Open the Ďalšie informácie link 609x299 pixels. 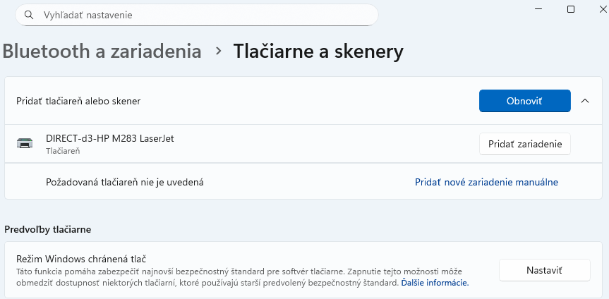[x=435, y=283]
